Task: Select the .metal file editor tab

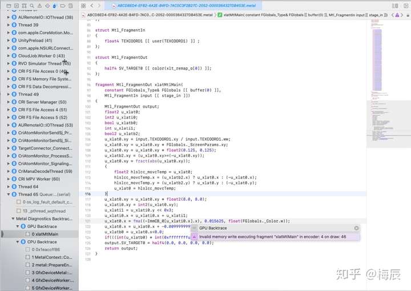Action: pos(183,6)
